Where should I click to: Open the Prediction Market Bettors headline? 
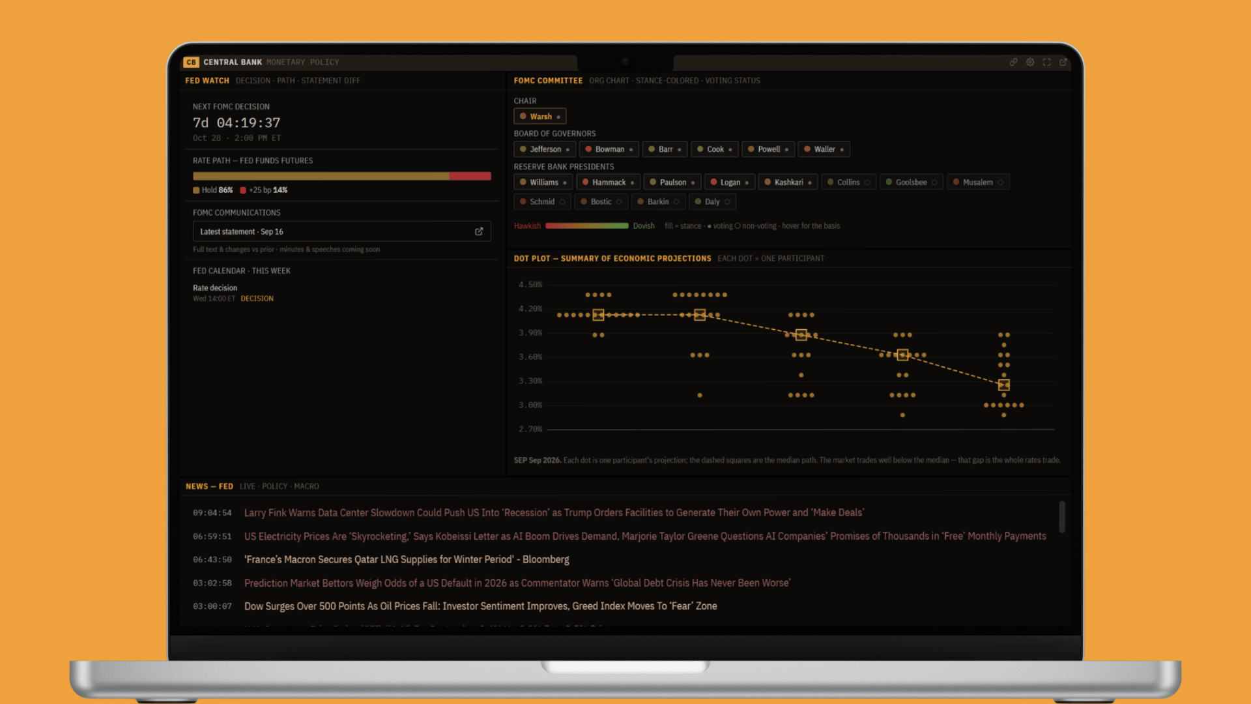517,583
